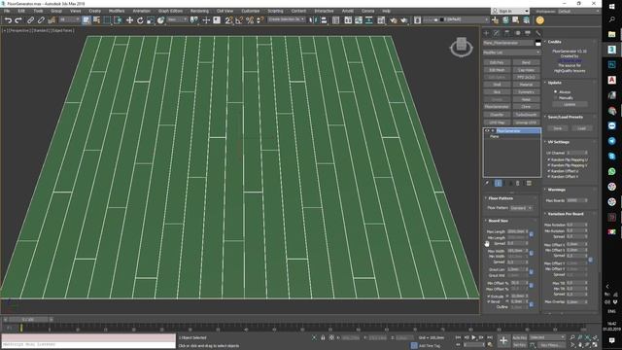
Task: Open the Customize menu
Action: pos(251,11)
